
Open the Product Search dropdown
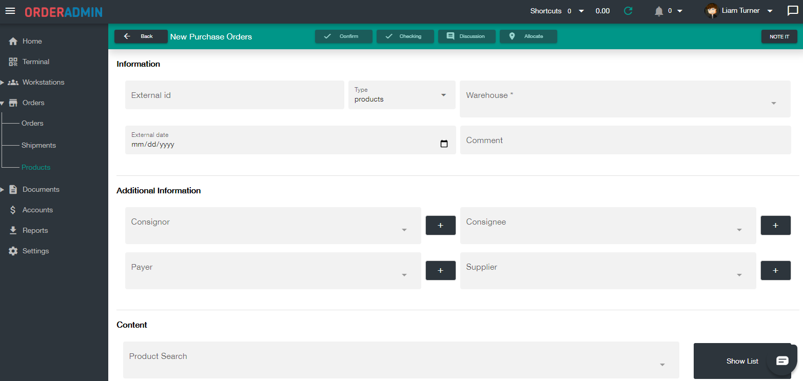[x=401, y=360]
